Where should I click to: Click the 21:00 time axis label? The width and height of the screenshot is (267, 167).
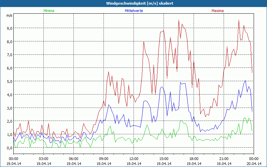(224, 159)
